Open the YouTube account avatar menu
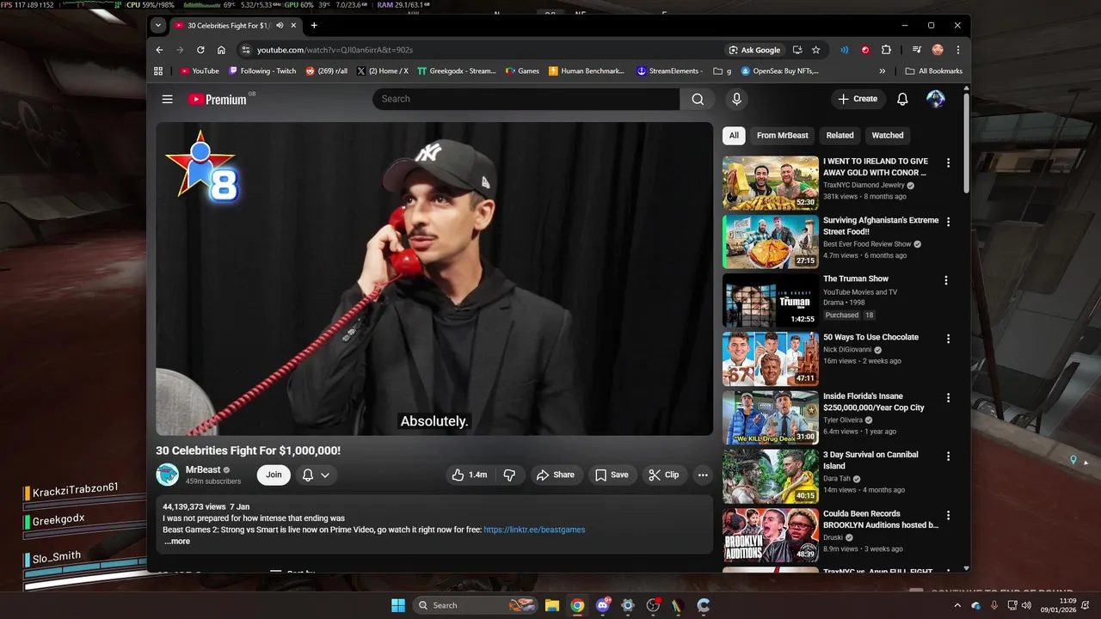 pyautogui.click(x=936, y=99)
